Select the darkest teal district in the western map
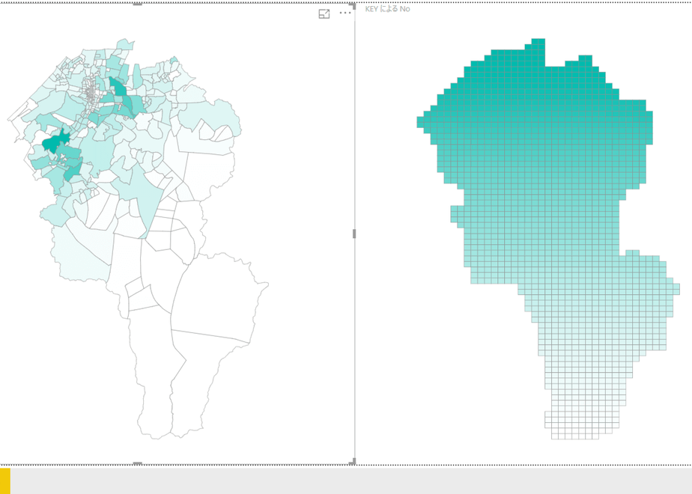 [54, 142]
